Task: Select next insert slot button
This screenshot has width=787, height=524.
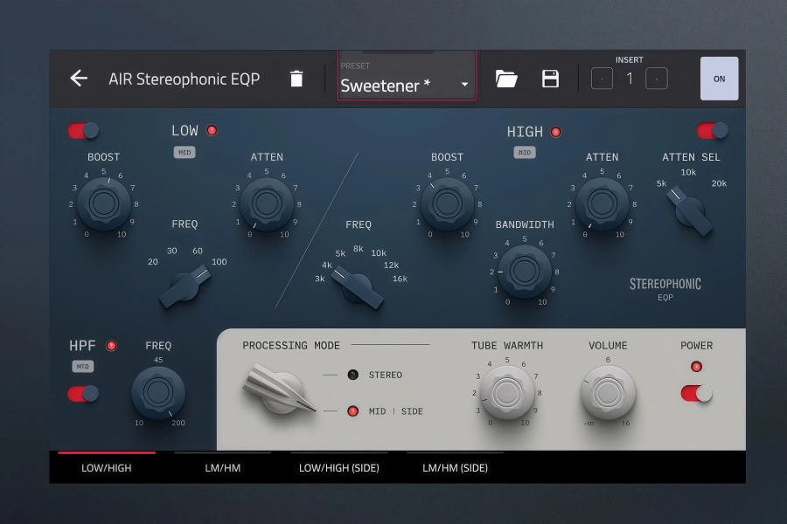Action: click(657, 79)
